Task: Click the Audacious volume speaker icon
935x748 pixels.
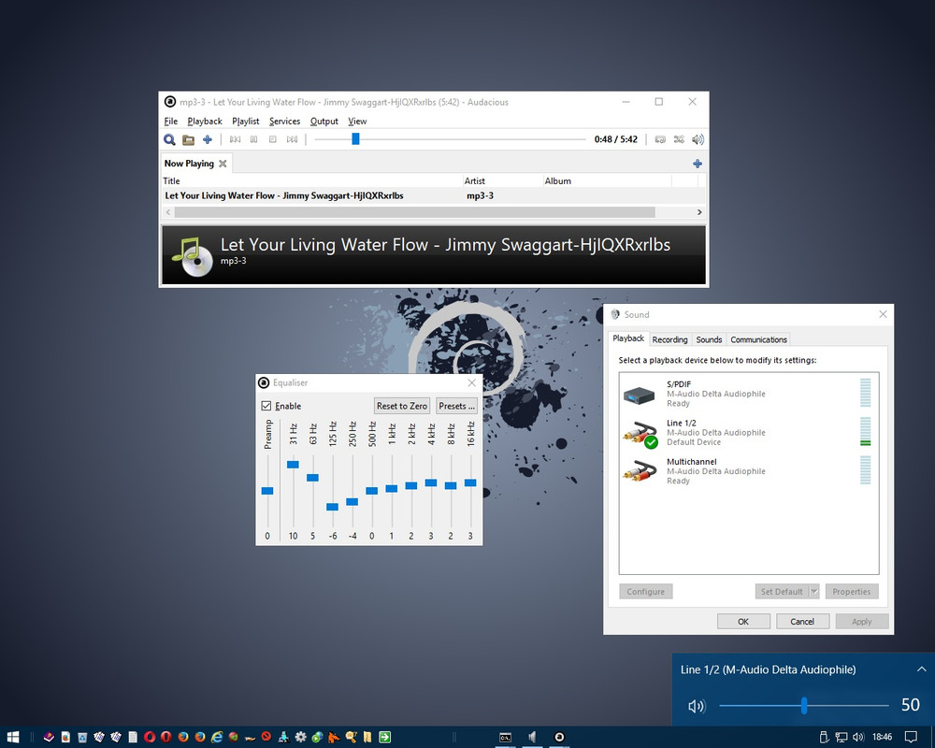Action: [698, 139]
